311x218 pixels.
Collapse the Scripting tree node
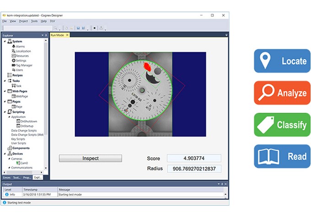pyautogui.click(x=5, y=112)
